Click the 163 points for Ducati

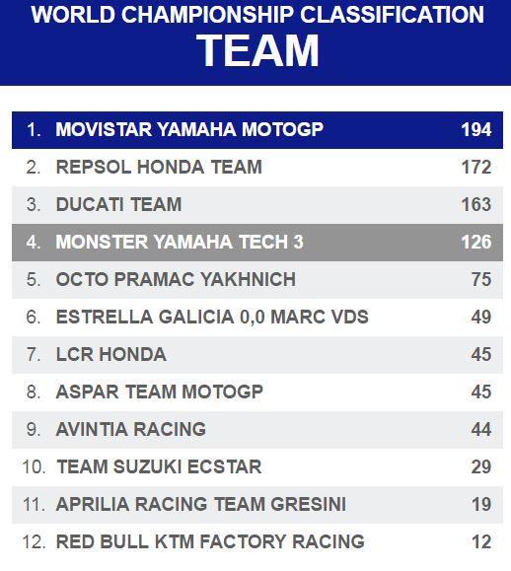coord(476,205)
